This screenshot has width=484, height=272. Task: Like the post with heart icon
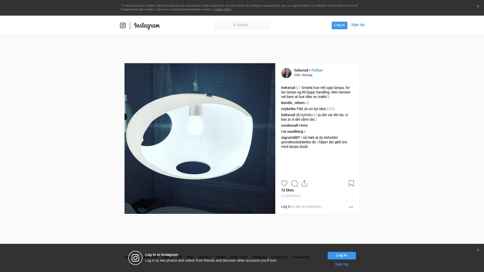(x=284, y=183)
